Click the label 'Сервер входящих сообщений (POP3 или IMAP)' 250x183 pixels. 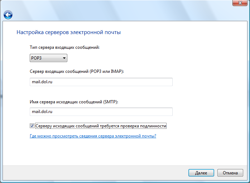[x=77, y=72]
